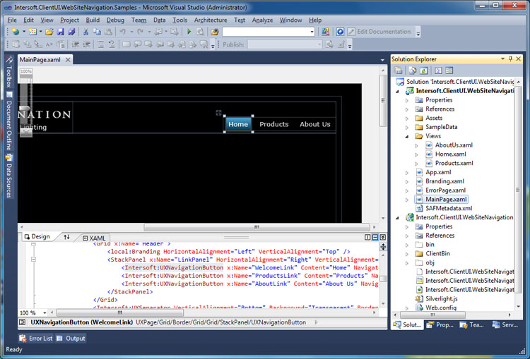Viewport: 530px width, 359px height.
Task: Open the Data Sources side tab
Action: (x=9, y=176)
